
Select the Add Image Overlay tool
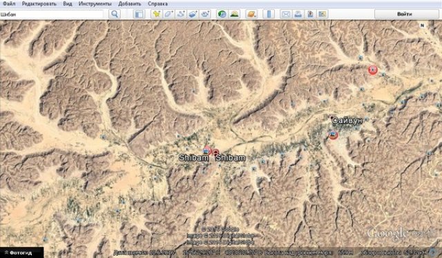[x=193, y=14]
